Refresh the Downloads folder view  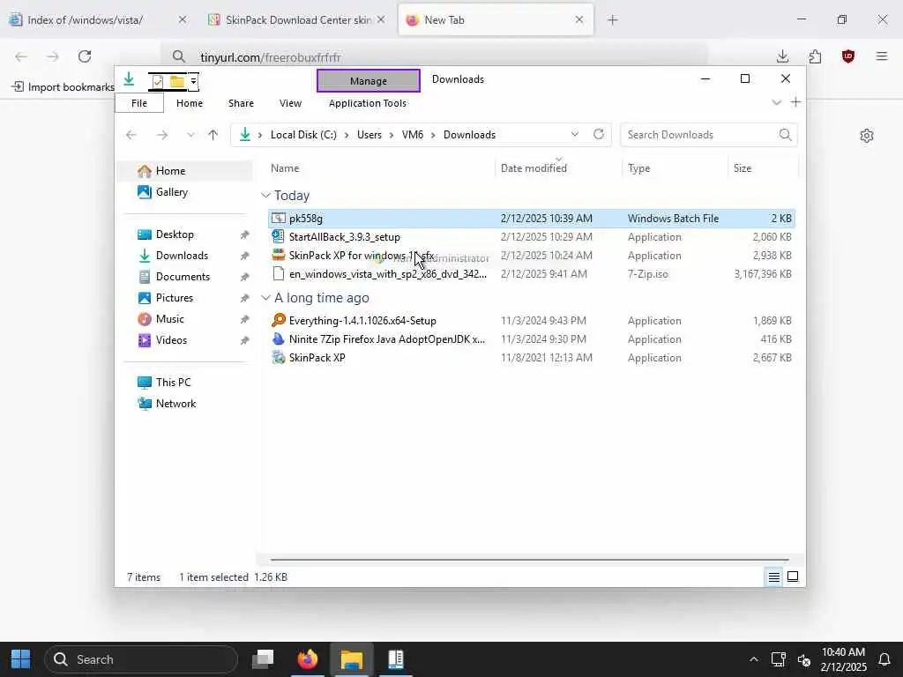pos(599,134)
